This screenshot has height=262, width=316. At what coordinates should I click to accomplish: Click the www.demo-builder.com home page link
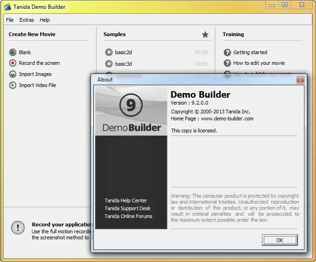click(227, 119)
